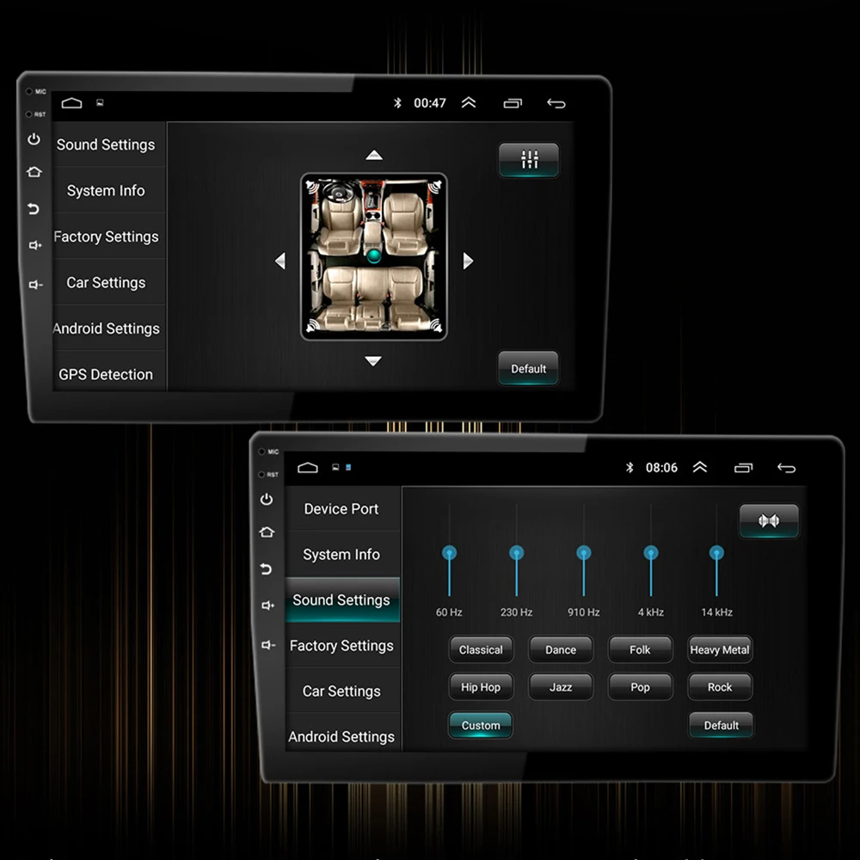860x860 pixels.
Task: Tap volume down side button on bottom unit
Action: (x=267, y=645)
